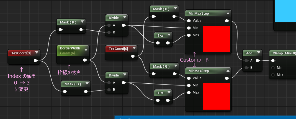Select the Clamp (Min=0) node title
The width and height of the screenshot is (296, 119).
click(284, 53)
